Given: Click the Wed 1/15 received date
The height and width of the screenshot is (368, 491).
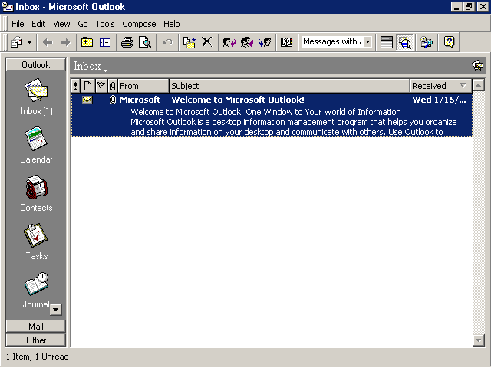Looking at the screenshot, I should point(439,100).
